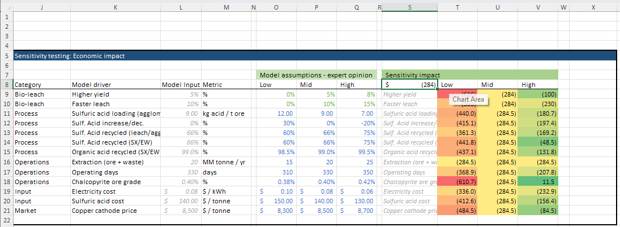620x227 pixels.
Task: Click the 99.5% organic acid recycled value
Action: [357, 152]
